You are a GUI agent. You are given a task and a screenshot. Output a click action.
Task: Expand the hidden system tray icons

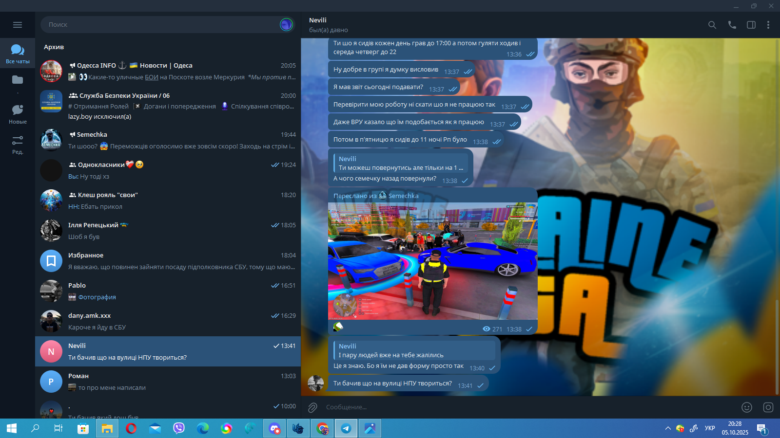click(x=668, y=428)
